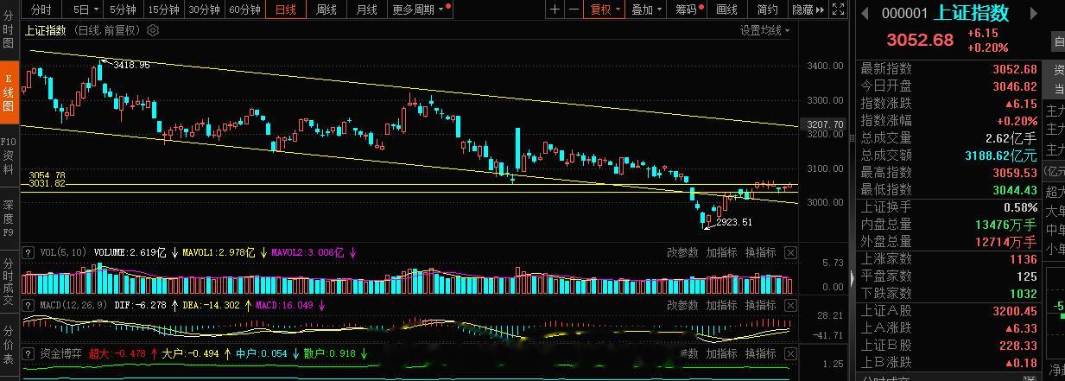The image size is (1065, 381).
Task: Switch chart to 60分钟 period
Action: [244, 10]
